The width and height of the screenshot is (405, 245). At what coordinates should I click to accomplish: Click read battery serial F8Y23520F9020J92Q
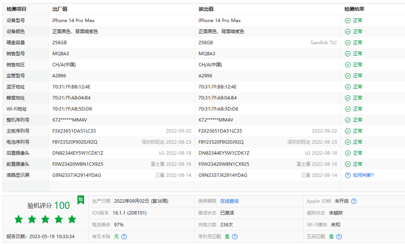tap(221, 142)
